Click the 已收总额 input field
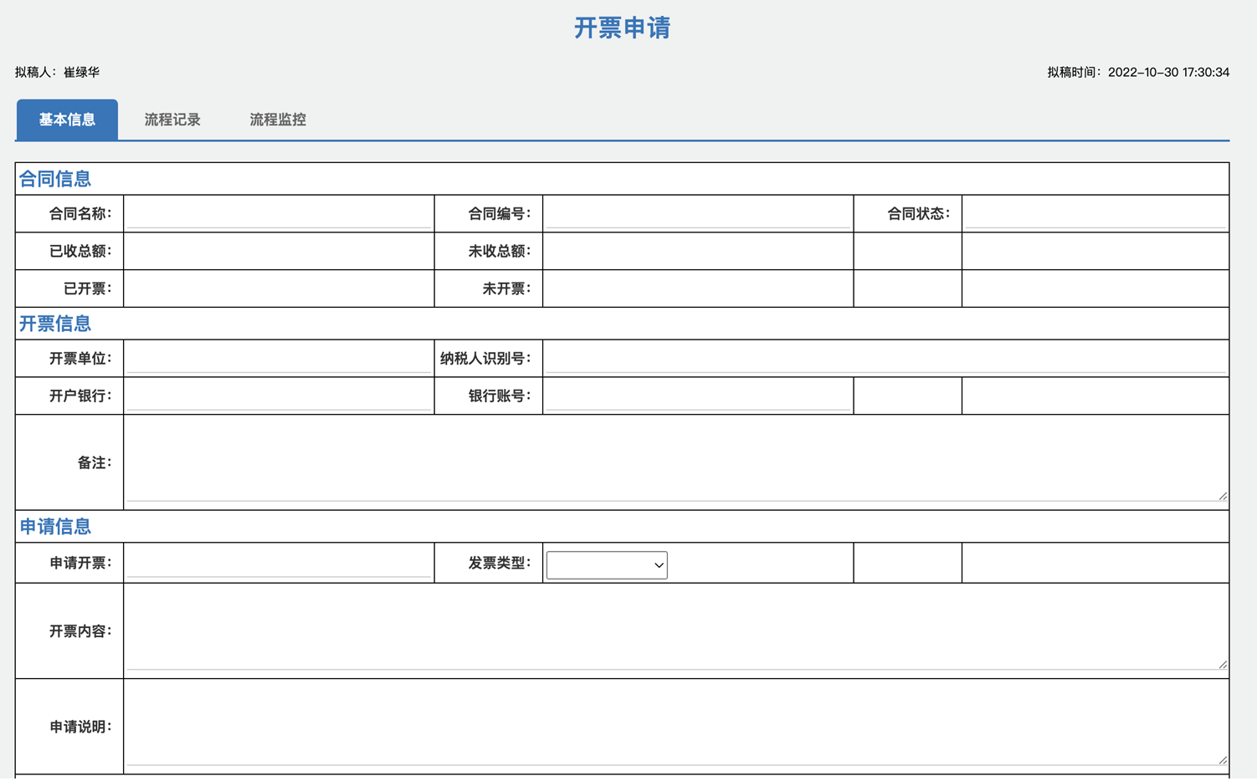1257x781 pixels. [x=276, y=250]
